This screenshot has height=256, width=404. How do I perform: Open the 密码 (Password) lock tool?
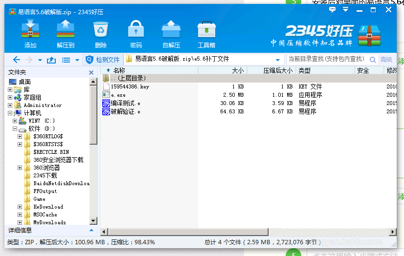pos(136,30)
